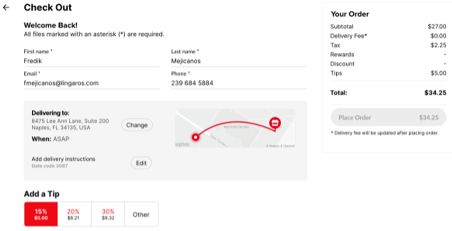Click the delivery address text
This screenshot has width=452, height=231.
click(x=70, y=124)
